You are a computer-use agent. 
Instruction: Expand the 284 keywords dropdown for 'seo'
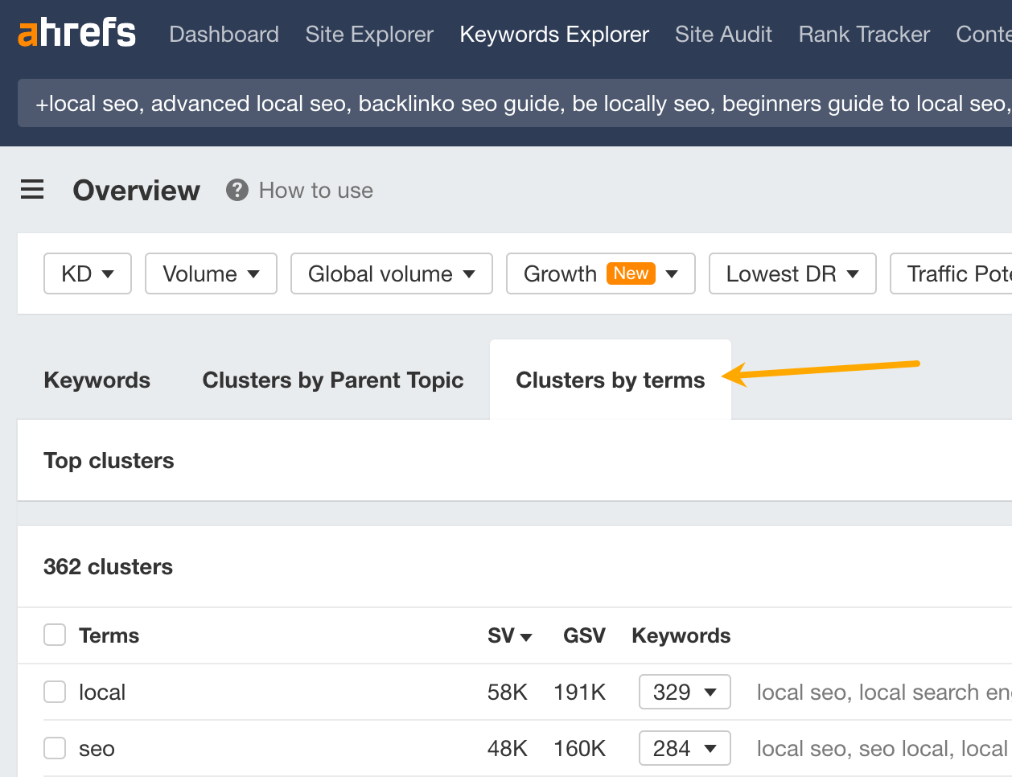click(x=685, y=748)
